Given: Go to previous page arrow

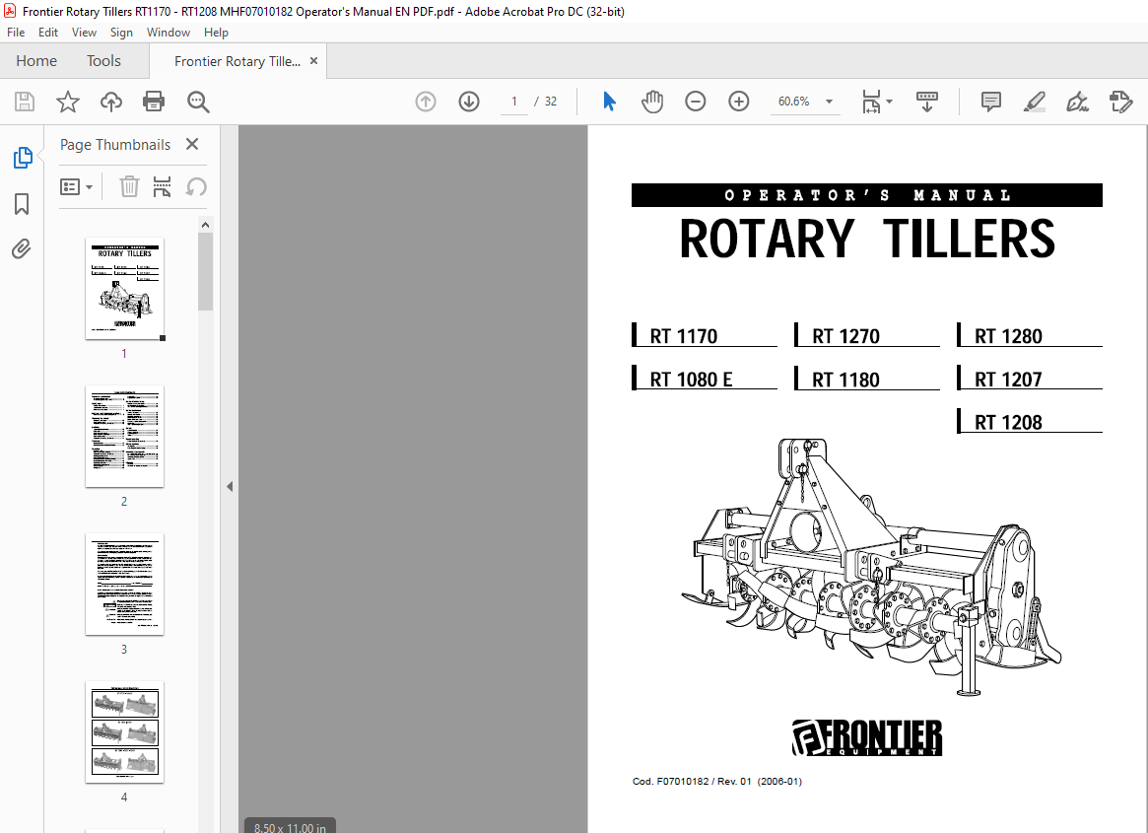Looking at the screenshot, I should [426, 102].
